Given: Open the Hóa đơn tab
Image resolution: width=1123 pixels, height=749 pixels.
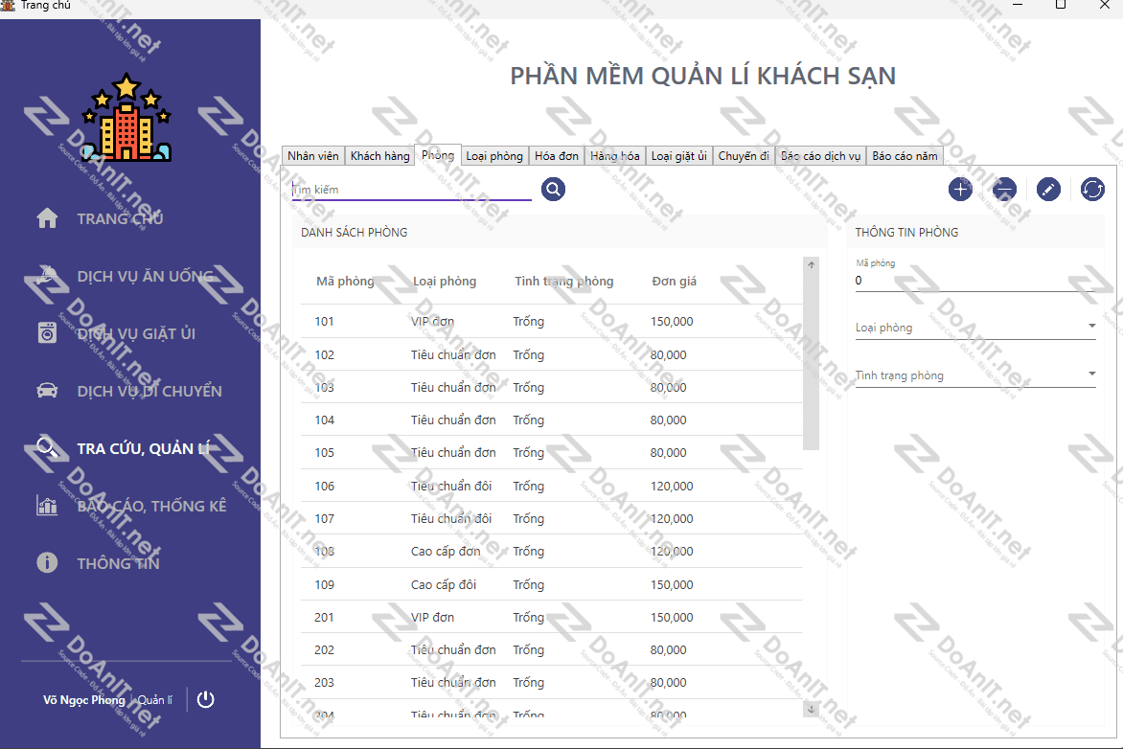Looking at the screenshot, I should [557, 156].
